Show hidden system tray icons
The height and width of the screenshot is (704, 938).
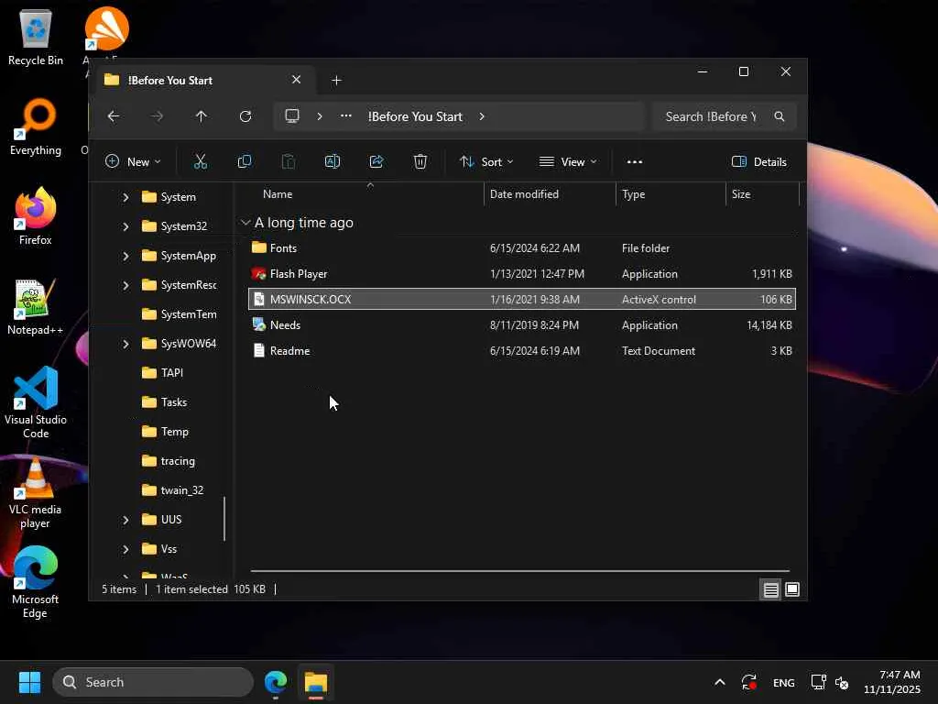[720, 682]
